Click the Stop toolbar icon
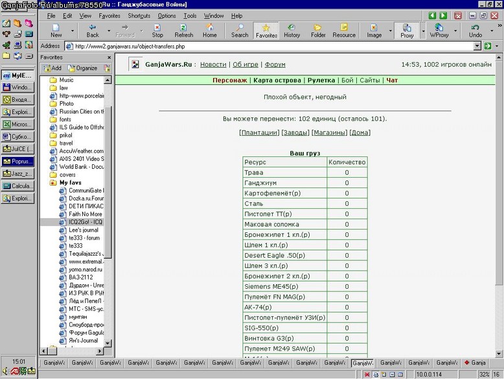This screenshot has width=504, height=379. click(x=157, y=31)
